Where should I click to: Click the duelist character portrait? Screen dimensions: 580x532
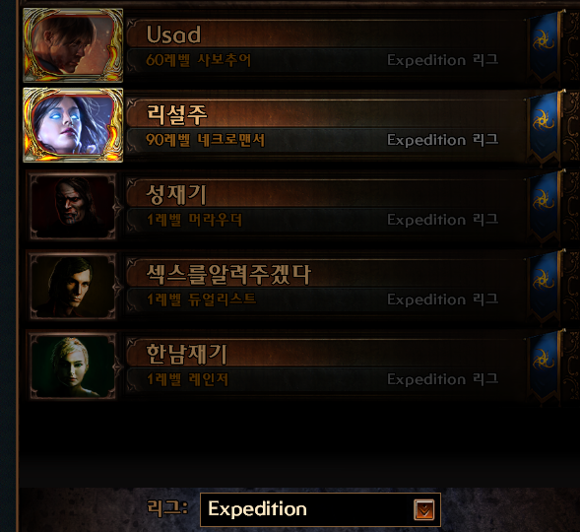point(73,286)
